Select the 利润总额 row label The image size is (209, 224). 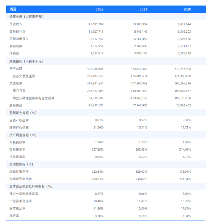16,46
